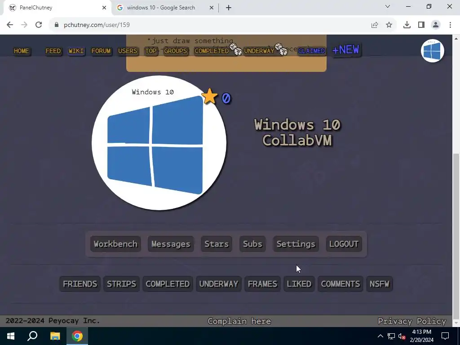
Task: Open the USERS nav link
Action: point(128,51)
